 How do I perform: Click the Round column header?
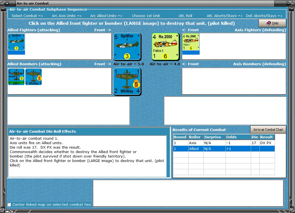pos(181,137)
